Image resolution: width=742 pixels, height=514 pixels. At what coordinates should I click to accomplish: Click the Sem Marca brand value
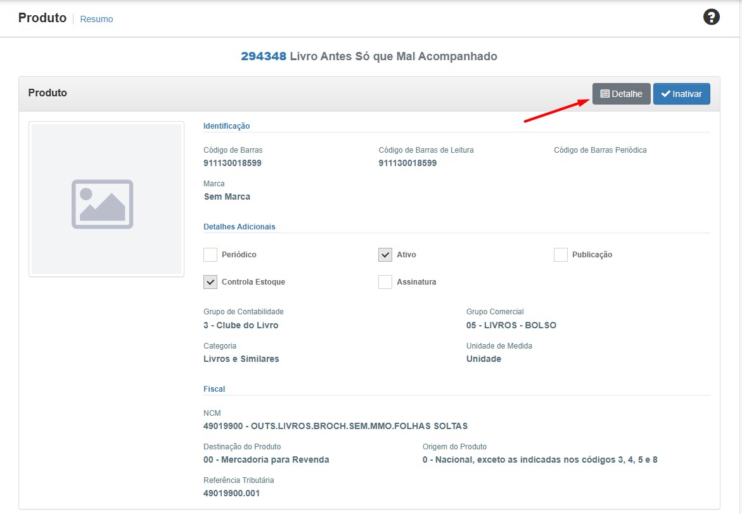click(x=227, y=196)
